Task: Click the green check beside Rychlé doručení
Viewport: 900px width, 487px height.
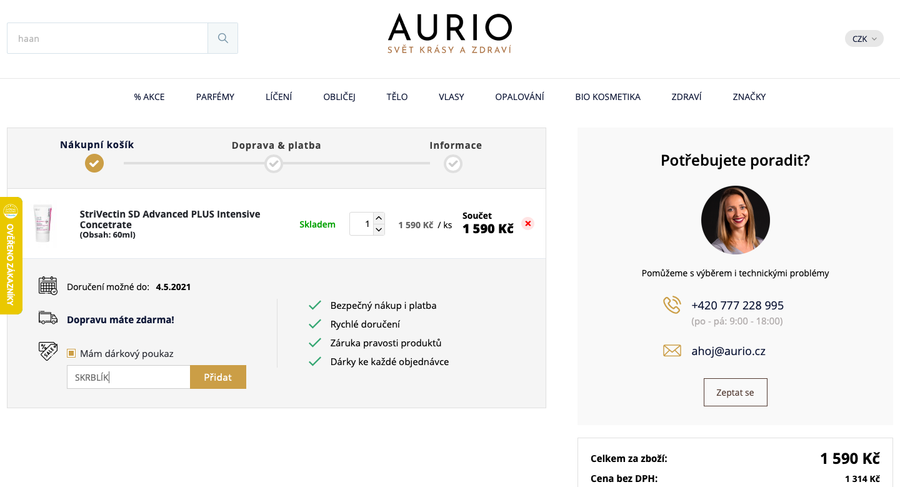Action: (x=315, y=324)
